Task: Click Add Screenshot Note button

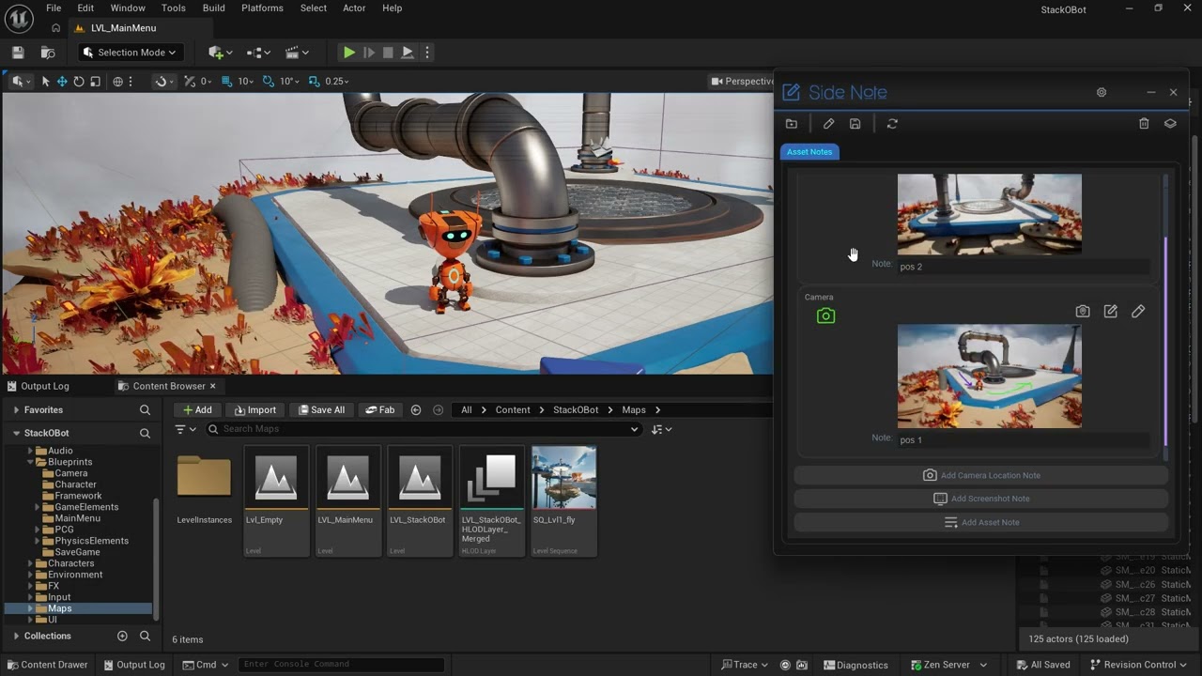Action: click(981, 499)
